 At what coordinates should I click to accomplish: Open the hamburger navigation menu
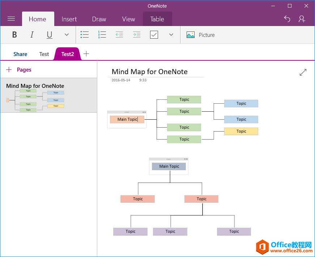(x=11, y=19)
